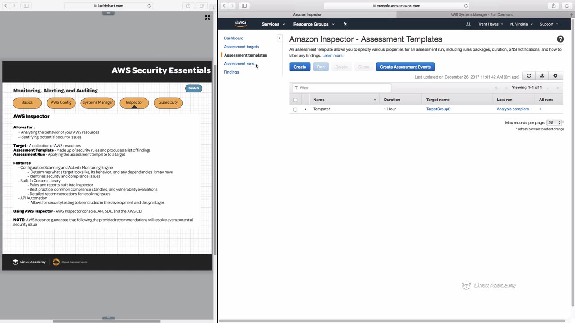Select the Systems Manager topic button
This screenshot has height=323, width=575.
point(97,103)
